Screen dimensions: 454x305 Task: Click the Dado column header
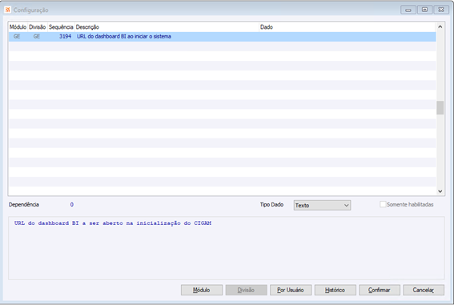(347, 27)
